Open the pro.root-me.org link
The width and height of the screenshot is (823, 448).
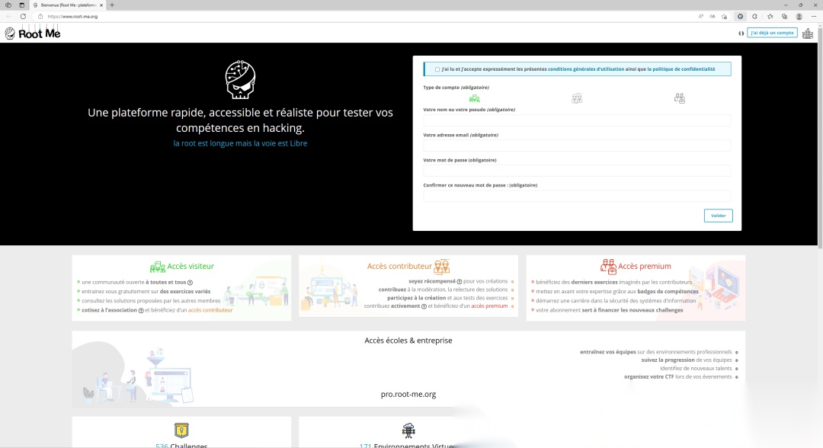[408, 394]
